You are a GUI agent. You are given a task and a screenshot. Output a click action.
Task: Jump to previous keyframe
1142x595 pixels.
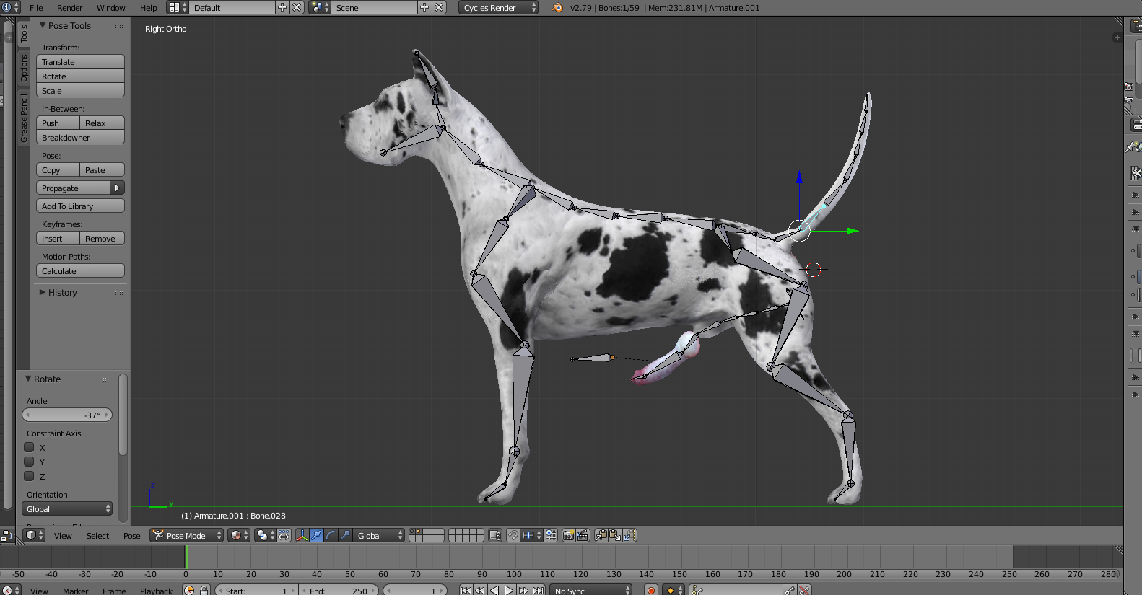point(481,591)
